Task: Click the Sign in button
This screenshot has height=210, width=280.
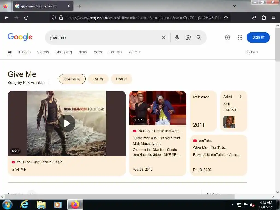Action: (258, 37)
